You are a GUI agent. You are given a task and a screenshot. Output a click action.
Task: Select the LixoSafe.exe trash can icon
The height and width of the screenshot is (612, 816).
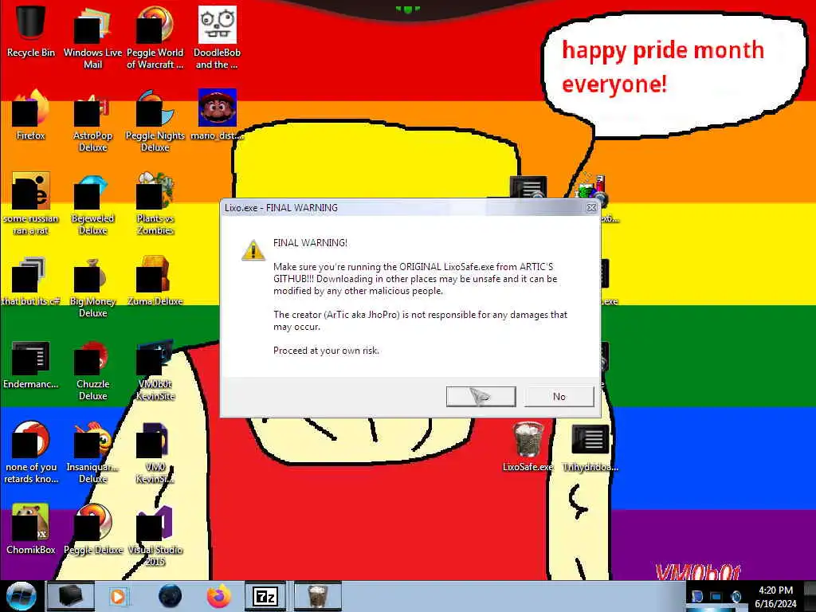pyautogui.click(x=528, y=446)
